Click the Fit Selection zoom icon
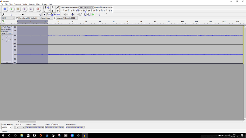Viewport: 246px width, 138px height. [85, 15]
